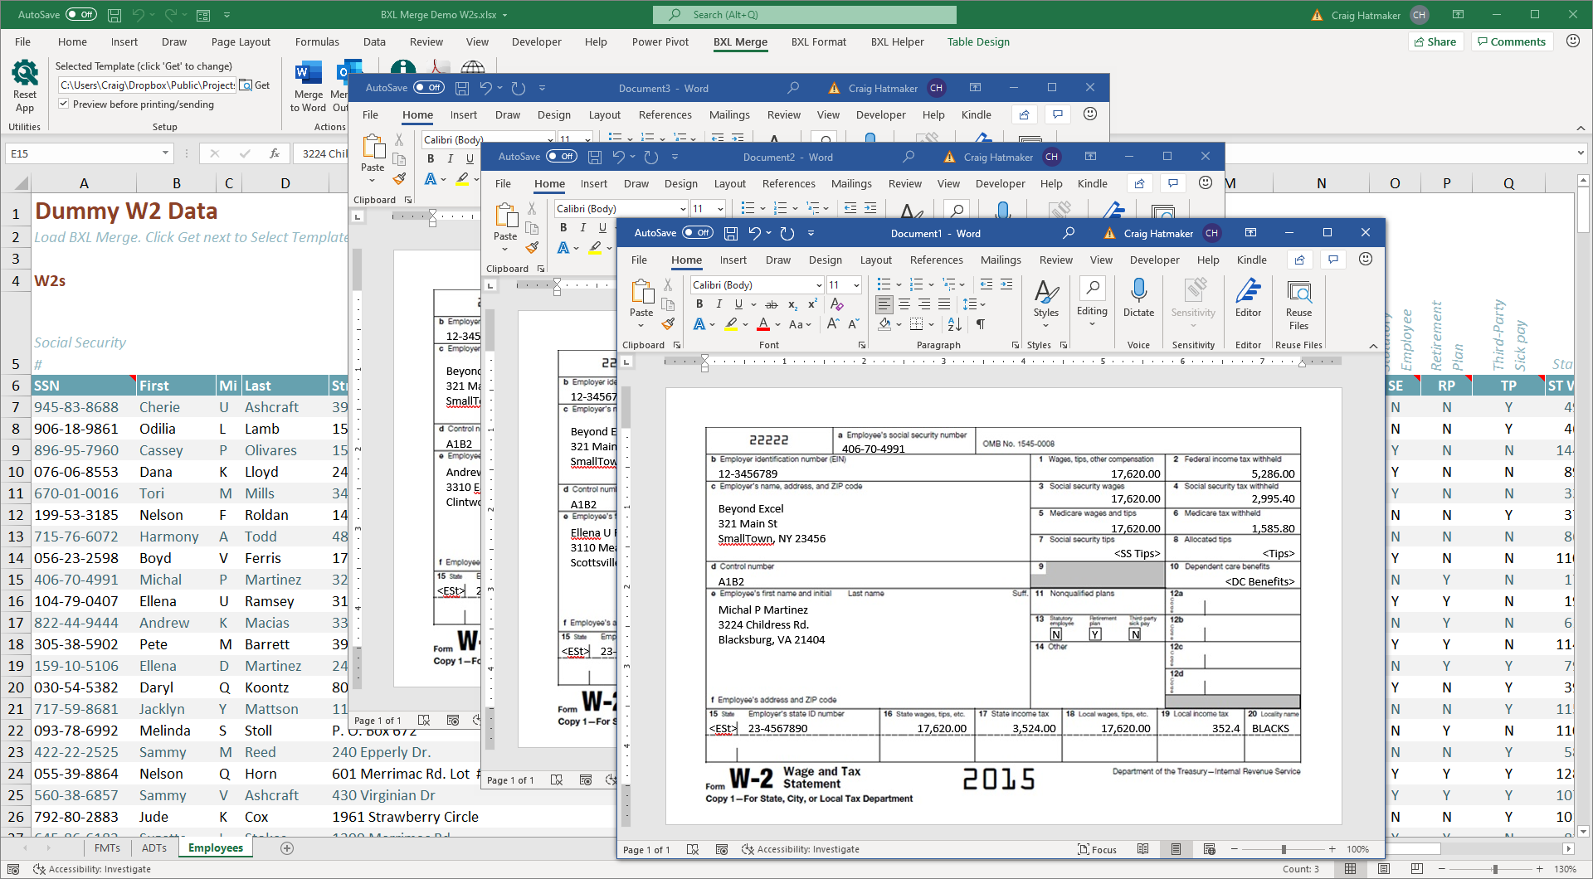Start Dictate in Document1 ribbon
Viewport: 1593px width, 879px height.
[1138, 298]
